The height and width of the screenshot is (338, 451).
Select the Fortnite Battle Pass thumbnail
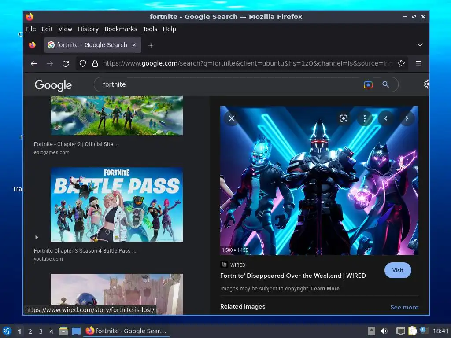click(x=116, y=204)
